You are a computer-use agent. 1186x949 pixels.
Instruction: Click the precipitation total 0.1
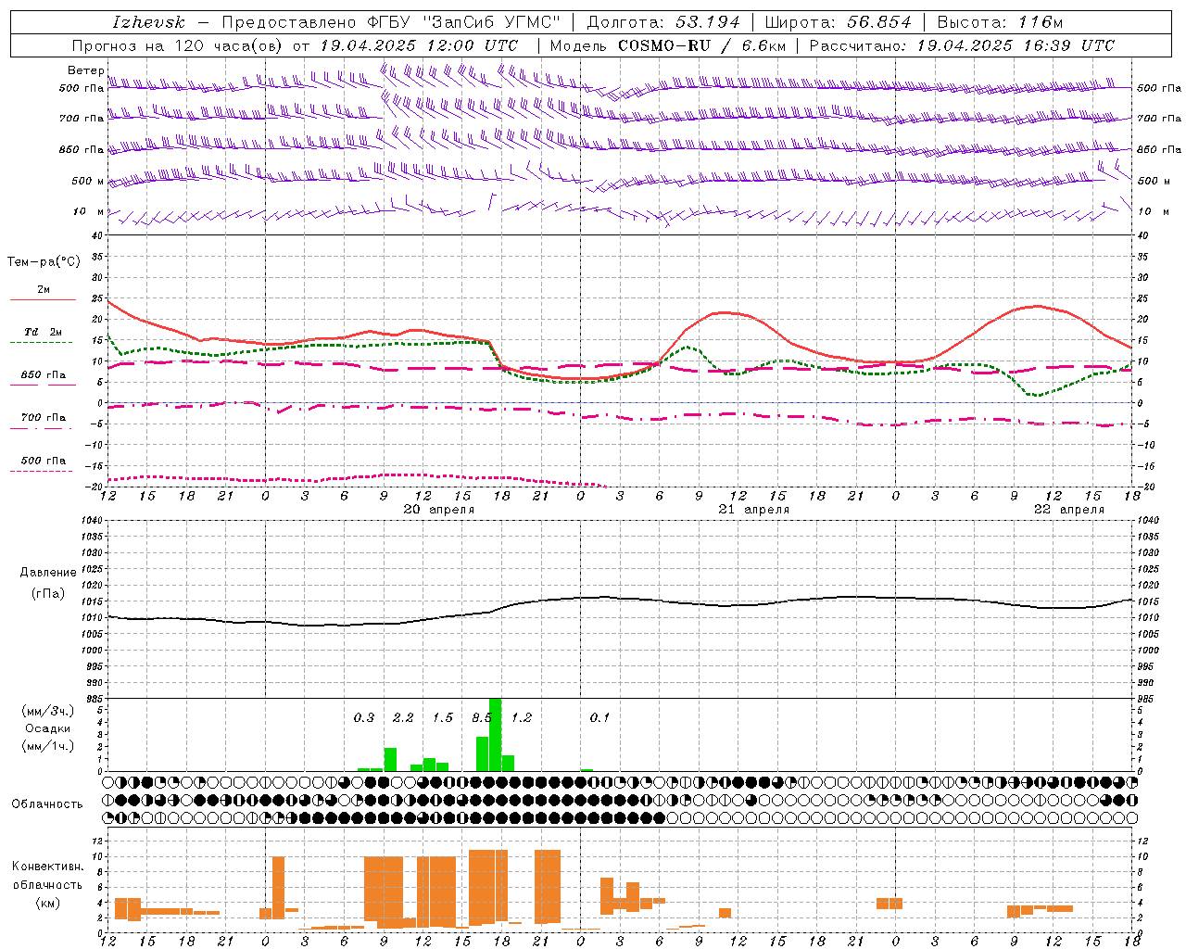click(600, 717)
